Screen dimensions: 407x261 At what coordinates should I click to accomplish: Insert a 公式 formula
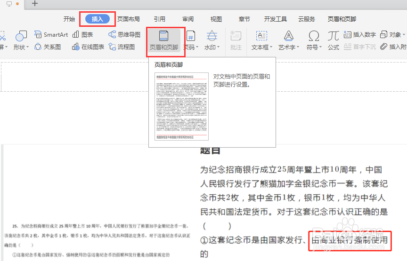[334, 41]
